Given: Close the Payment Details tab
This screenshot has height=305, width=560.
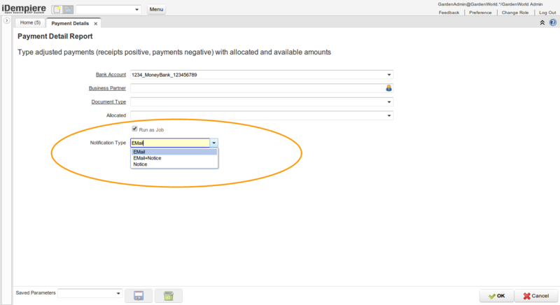Looking at the screenshot, I should 96,23.
